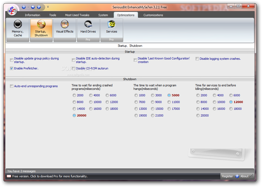The height and width of the screenshot is (187, 262).
Task: Open the Memory, Cache section
Action: pos(18,30)
